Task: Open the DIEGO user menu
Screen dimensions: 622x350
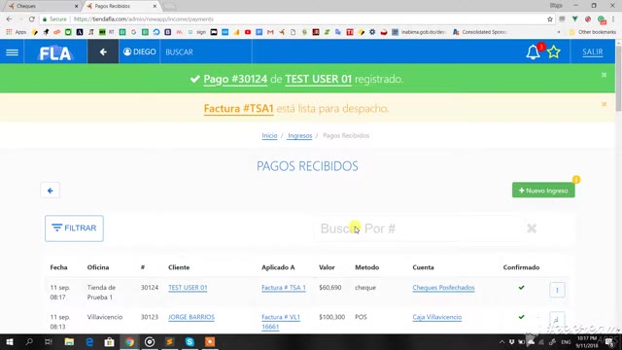Action: click(x=140, y=52)
